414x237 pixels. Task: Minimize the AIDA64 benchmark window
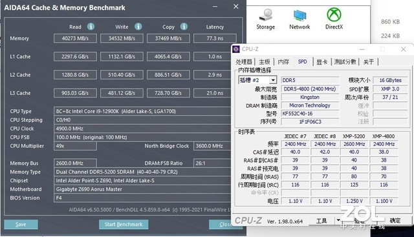(215, 6)
